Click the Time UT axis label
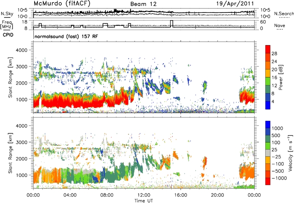Screen dimensions: 294x203 click(144, 201)
